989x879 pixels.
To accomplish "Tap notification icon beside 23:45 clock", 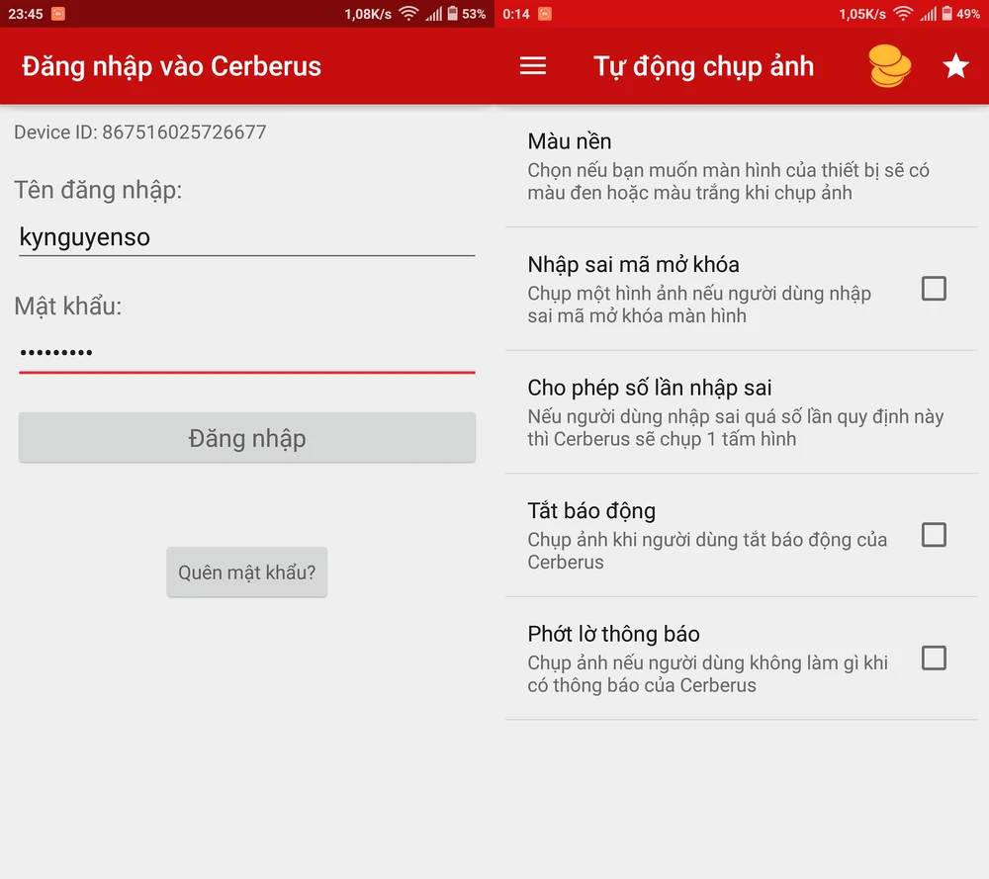I will [58, 14].
